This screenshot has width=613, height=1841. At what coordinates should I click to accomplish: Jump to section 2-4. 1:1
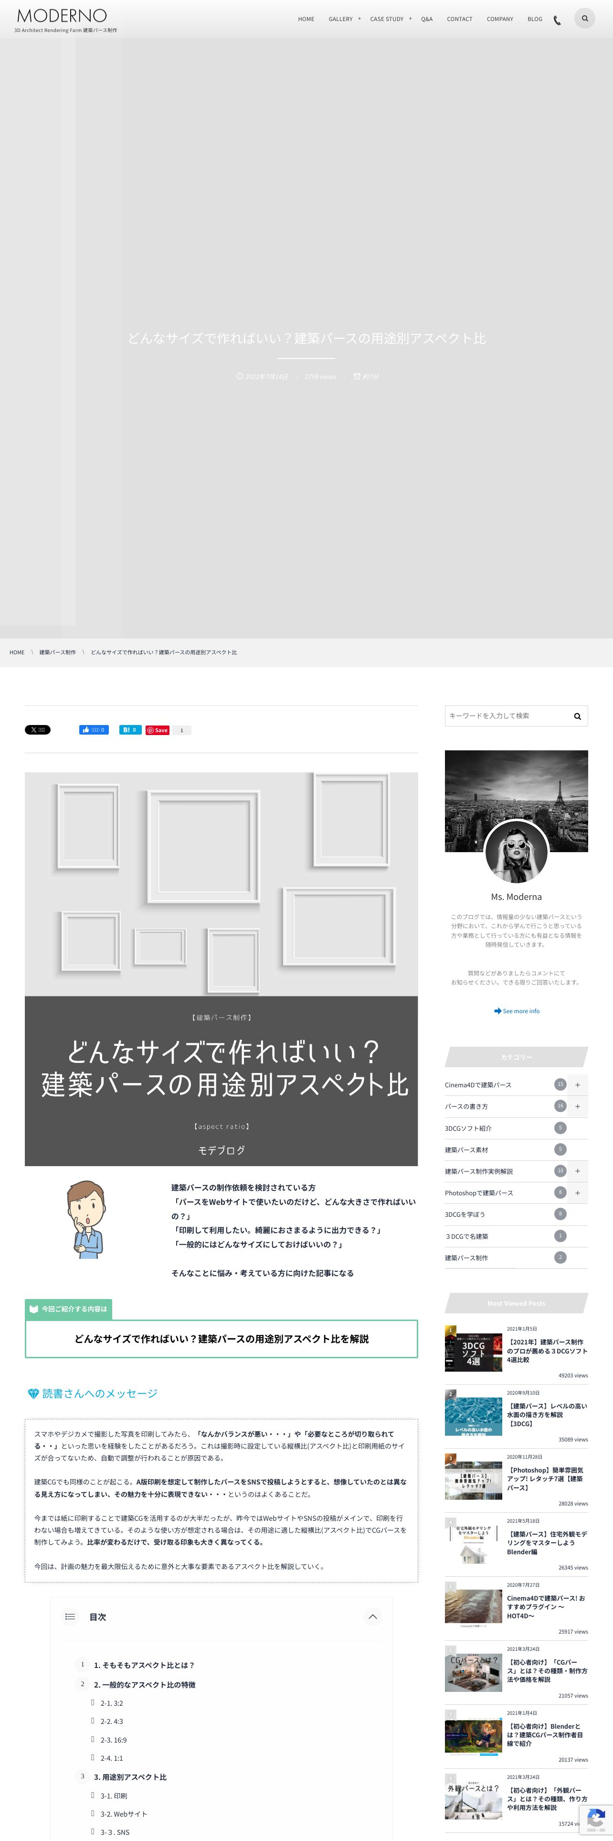click(111, 1758)
